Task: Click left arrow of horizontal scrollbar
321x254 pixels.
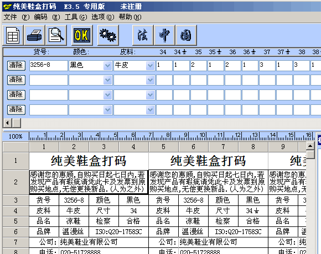Action: [x=8, y=123]
